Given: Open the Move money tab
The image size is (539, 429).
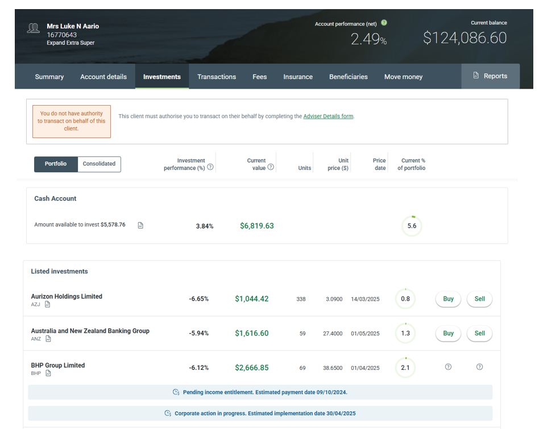Looking at the screenshot, I should coord(403,77).
